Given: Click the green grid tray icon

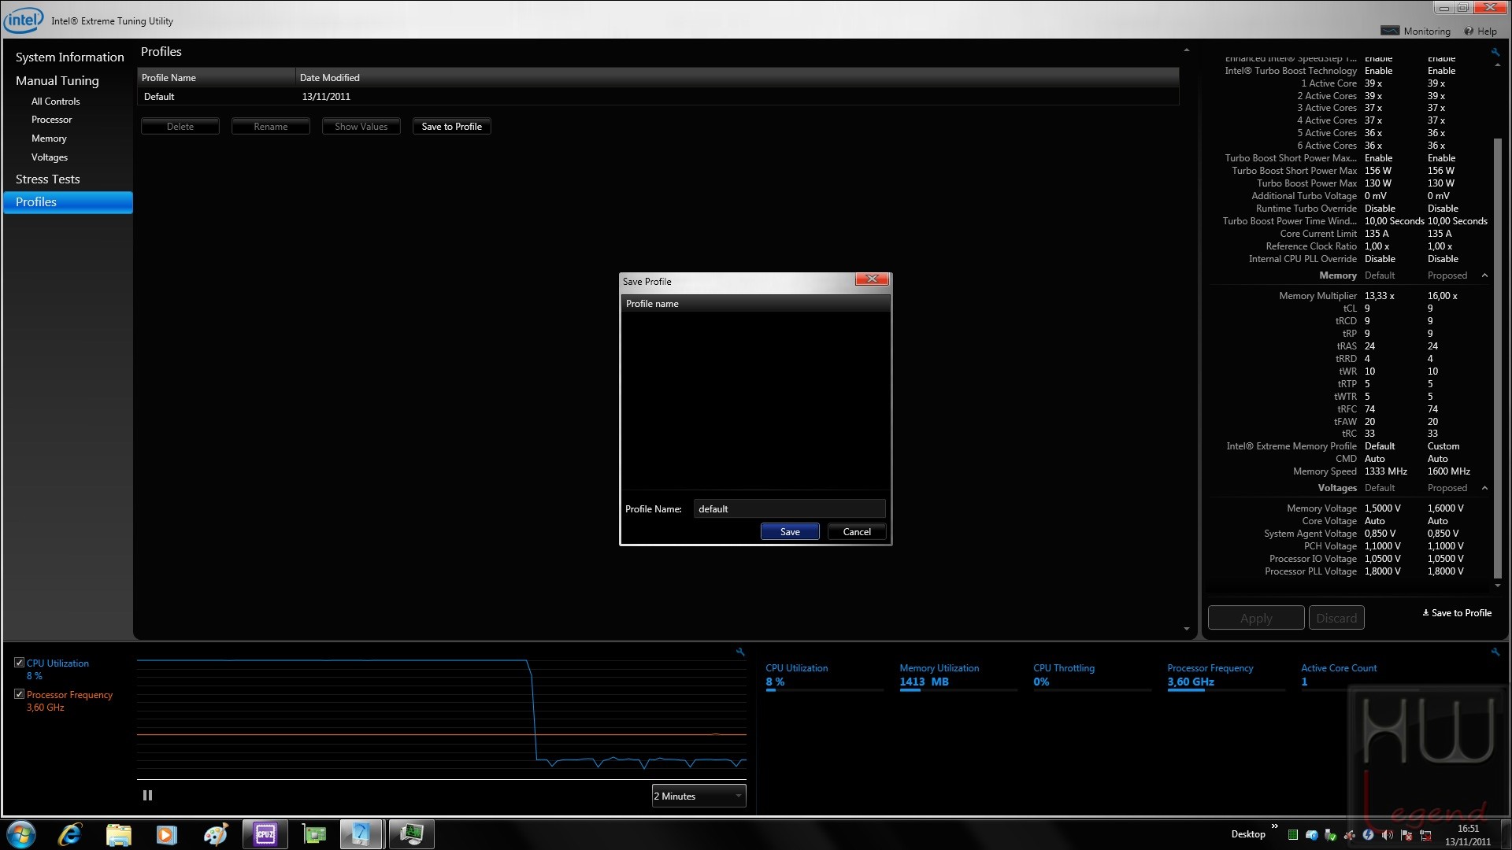Looking at the screenshot, I should tap(1293, 835).
